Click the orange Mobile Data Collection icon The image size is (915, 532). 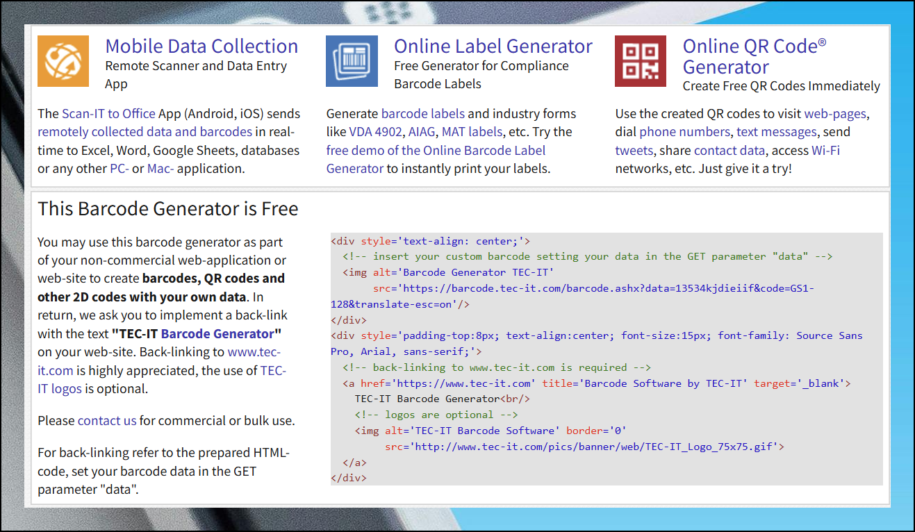63,61
